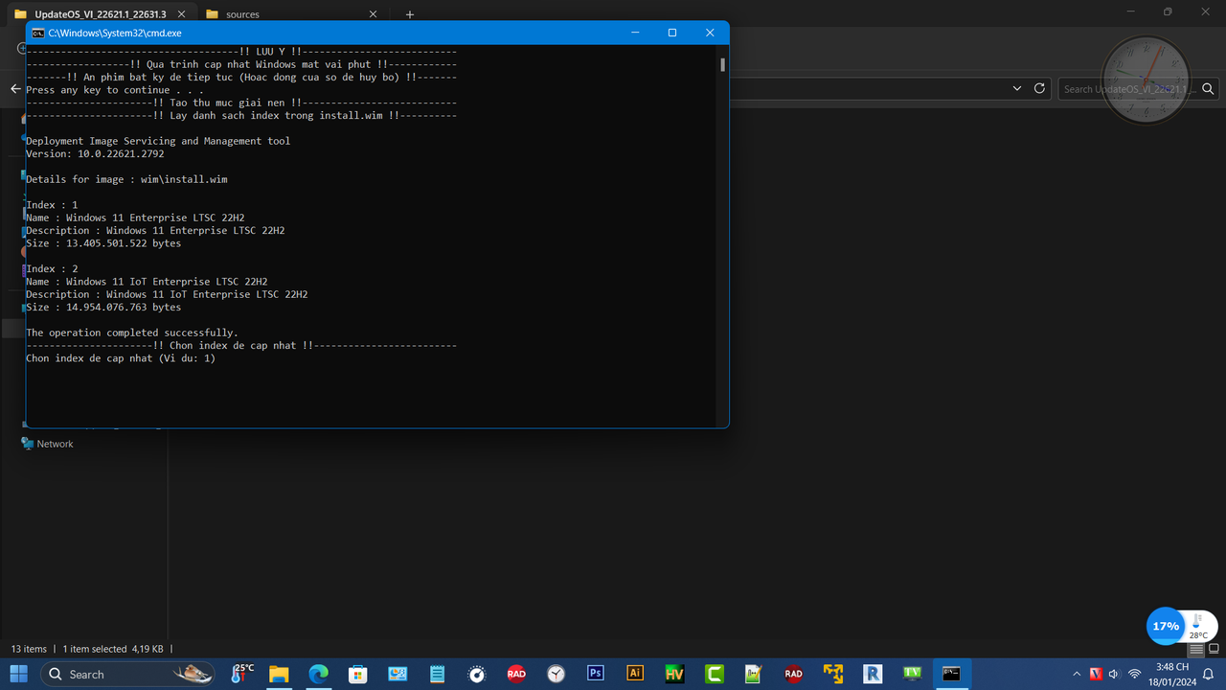This screenshot has height=690, width=1226.
Task: Switch Explorer to large thumbnails view
Action: pyautogui.click(x=1214, y=649)
